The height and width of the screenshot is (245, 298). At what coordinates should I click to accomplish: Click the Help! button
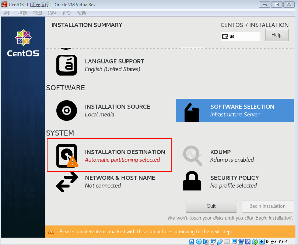coord(277,35)
